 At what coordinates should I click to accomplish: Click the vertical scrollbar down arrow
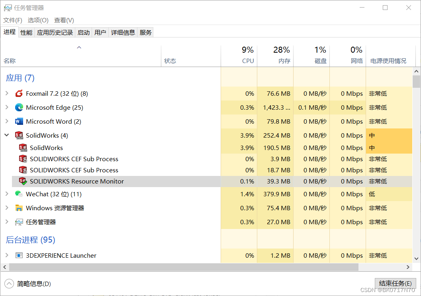click(417, 258)
